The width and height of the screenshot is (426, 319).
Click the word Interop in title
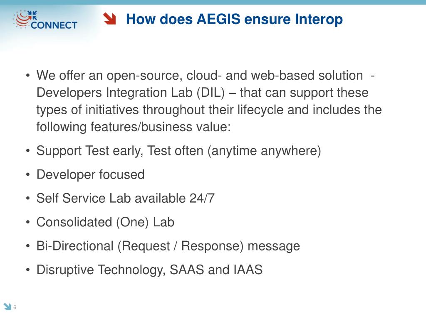[319, 20]
